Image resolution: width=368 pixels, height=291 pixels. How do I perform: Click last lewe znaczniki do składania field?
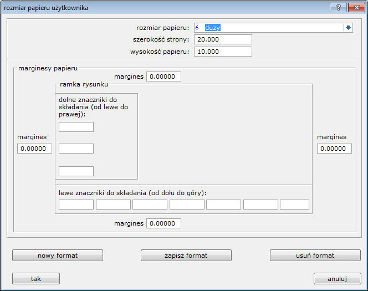(294, 205)
